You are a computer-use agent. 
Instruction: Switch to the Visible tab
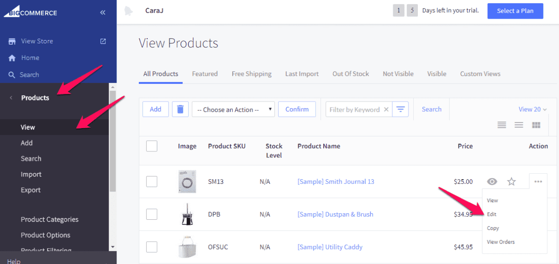tap(437, 74)
